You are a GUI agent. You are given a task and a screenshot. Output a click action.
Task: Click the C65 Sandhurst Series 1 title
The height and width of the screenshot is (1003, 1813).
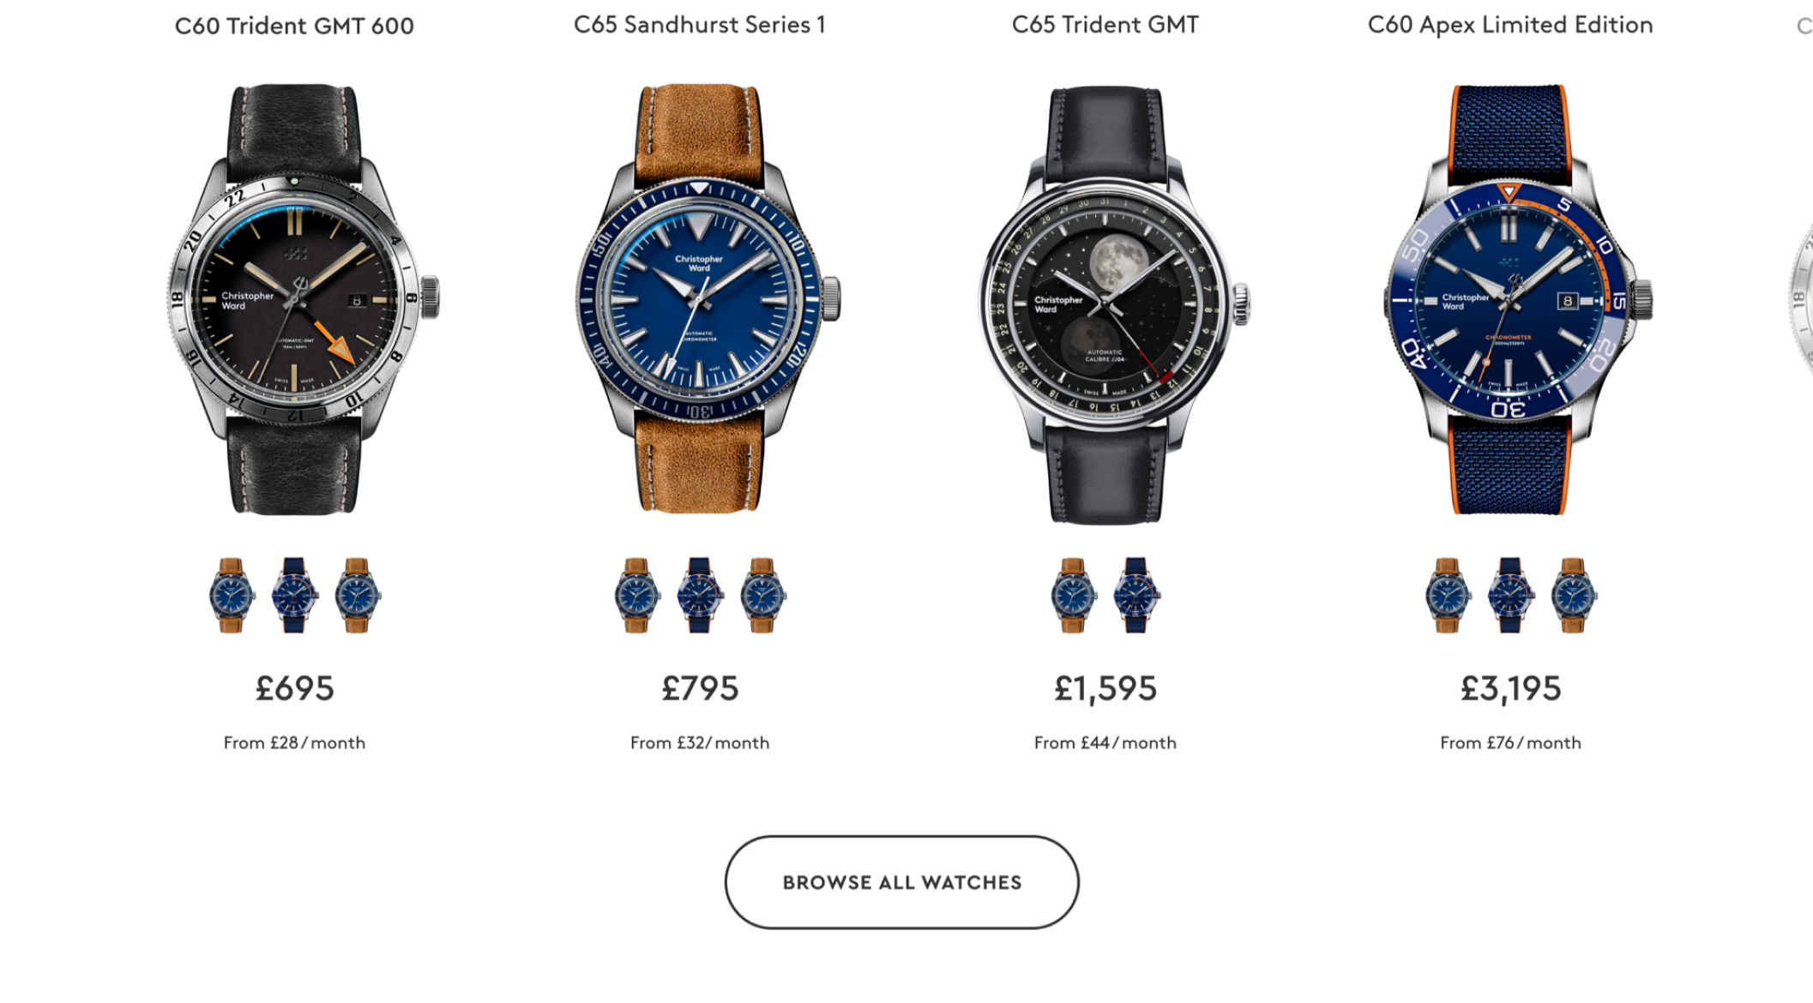(x=700, y=25)
